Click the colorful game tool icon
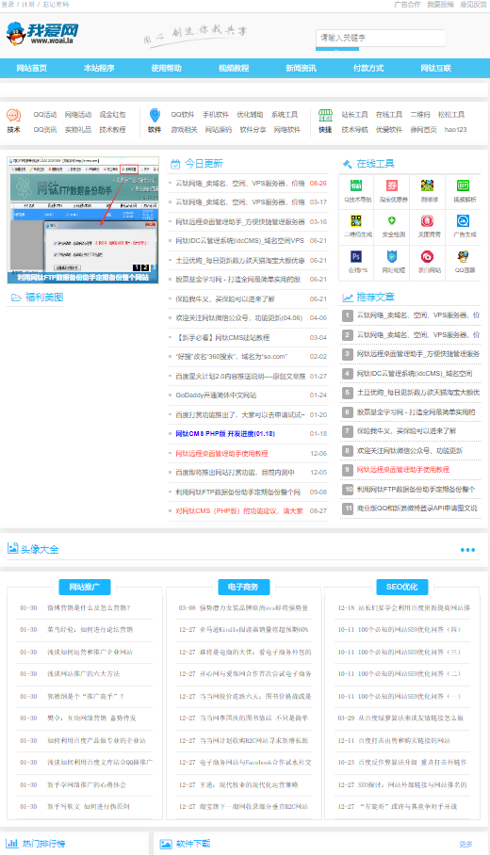The image size is (490, 855). [427, 186]
